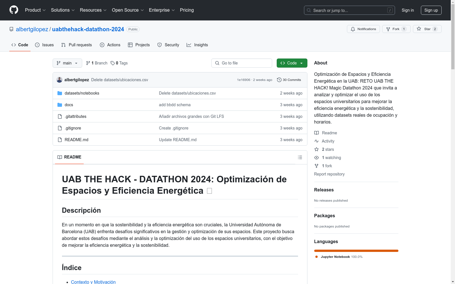Expand the Open Source menu
The width and height of the screenshot is (455, 284).
pos(128,10)
